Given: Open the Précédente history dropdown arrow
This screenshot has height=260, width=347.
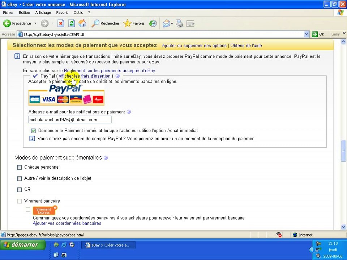Looking at the screenshot, I should [x=35, y=23].
